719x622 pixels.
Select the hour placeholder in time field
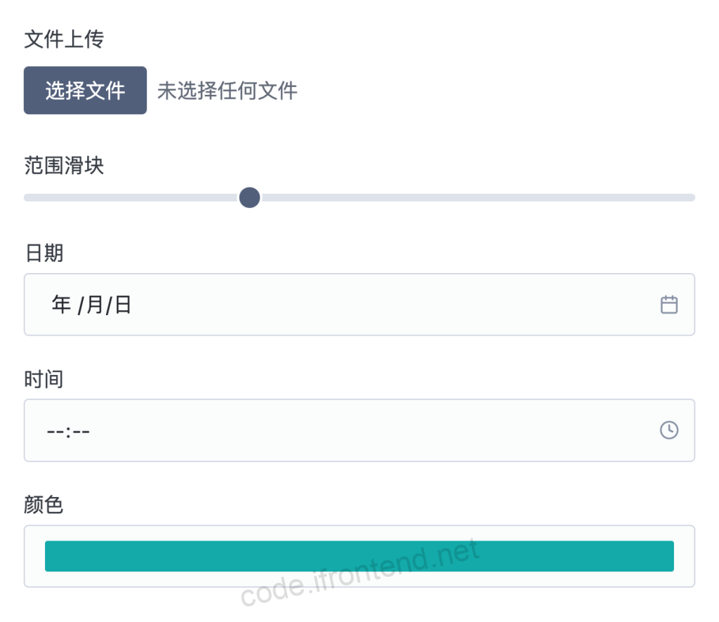(x=55, y=430)
